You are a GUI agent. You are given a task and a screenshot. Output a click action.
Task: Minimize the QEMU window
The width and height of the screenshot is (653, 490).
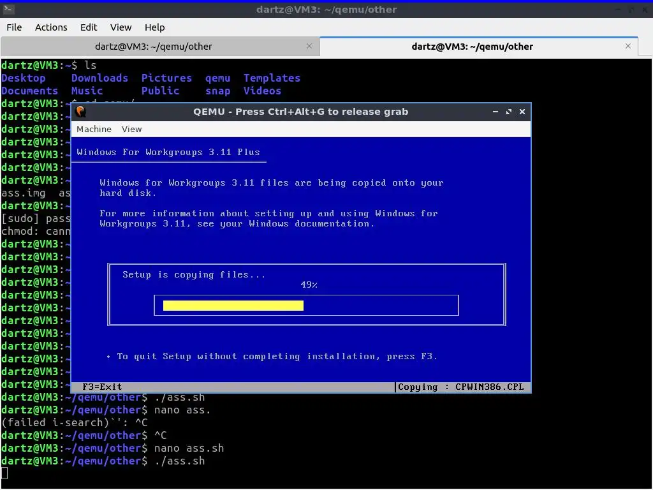click(x=495, y=112)
